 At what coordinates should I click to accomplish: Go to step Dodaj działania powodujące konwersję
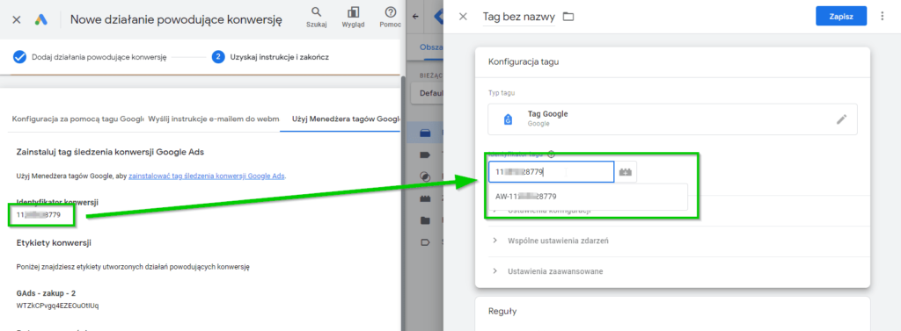click(x=90, y=57)
